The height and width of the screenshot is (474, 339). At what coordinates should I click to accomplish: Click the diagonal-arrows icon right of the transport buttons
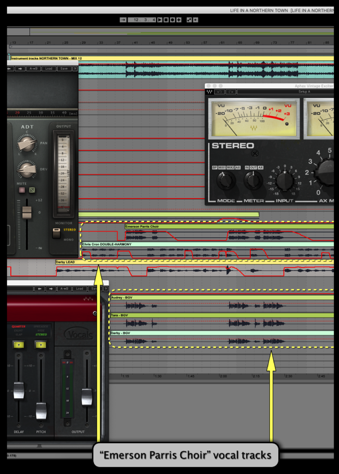point(189,20)
